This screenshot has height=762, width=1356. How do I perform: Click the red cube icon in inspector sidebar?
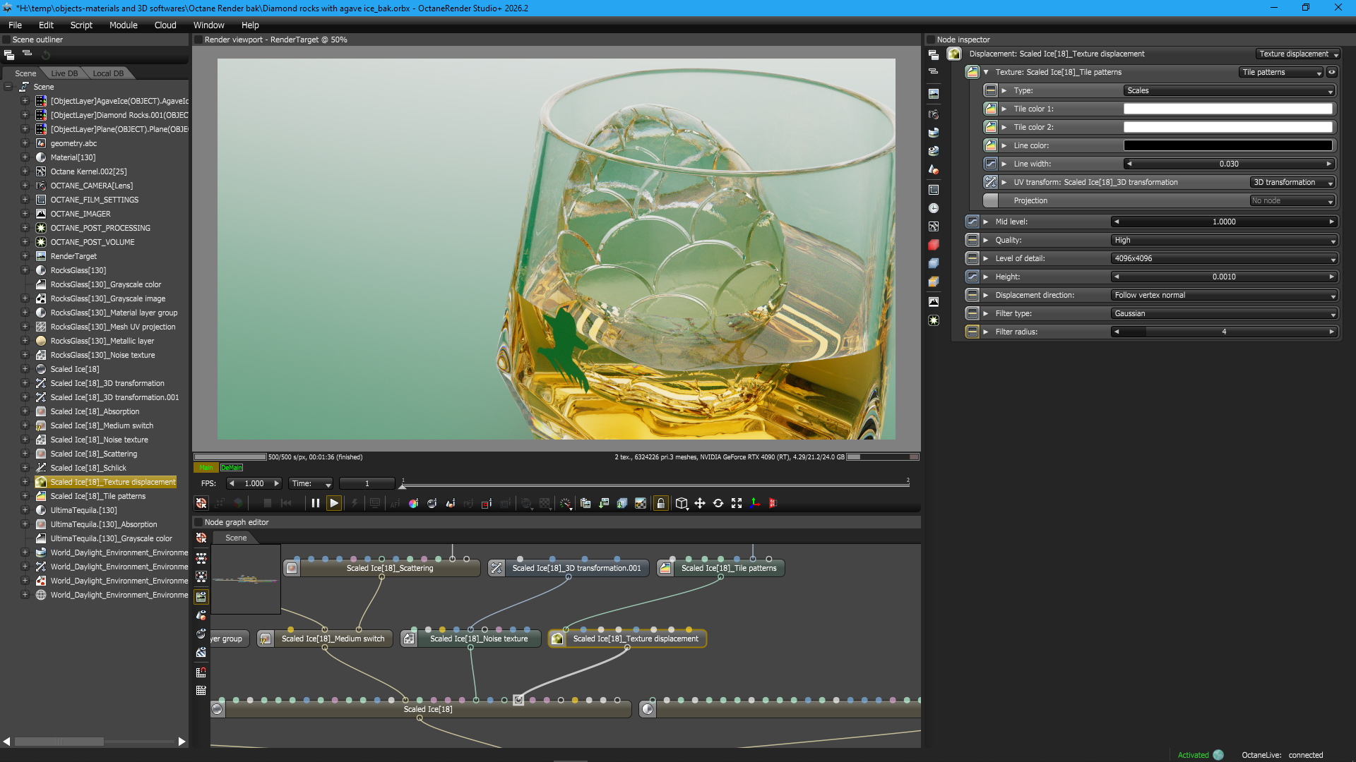pyautogui.click(x=934, y=245)
